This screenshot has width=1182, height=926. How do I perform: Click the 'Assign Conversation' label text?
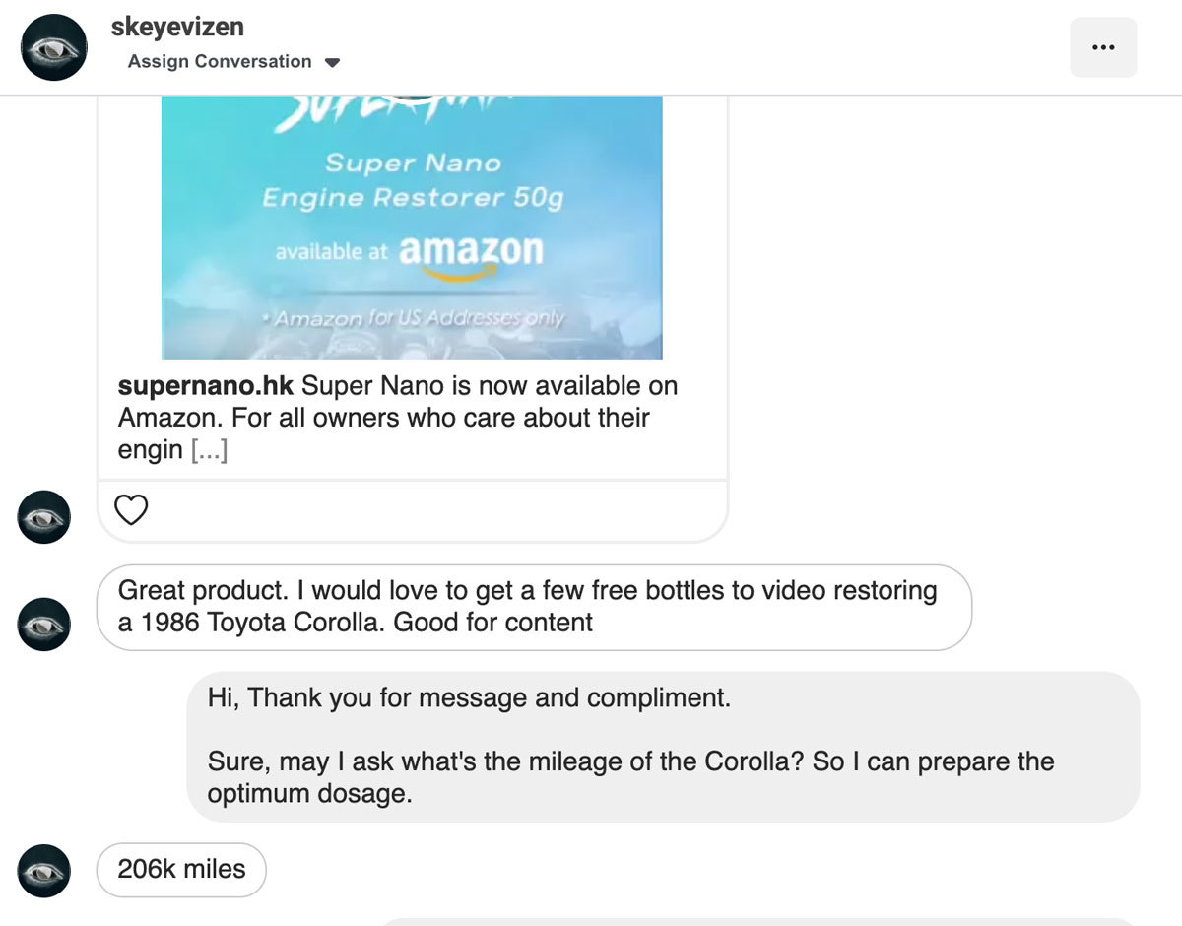tap(218, 61)
